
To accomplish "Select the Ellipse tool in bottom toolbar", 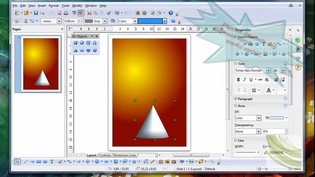I will [45, 162].
